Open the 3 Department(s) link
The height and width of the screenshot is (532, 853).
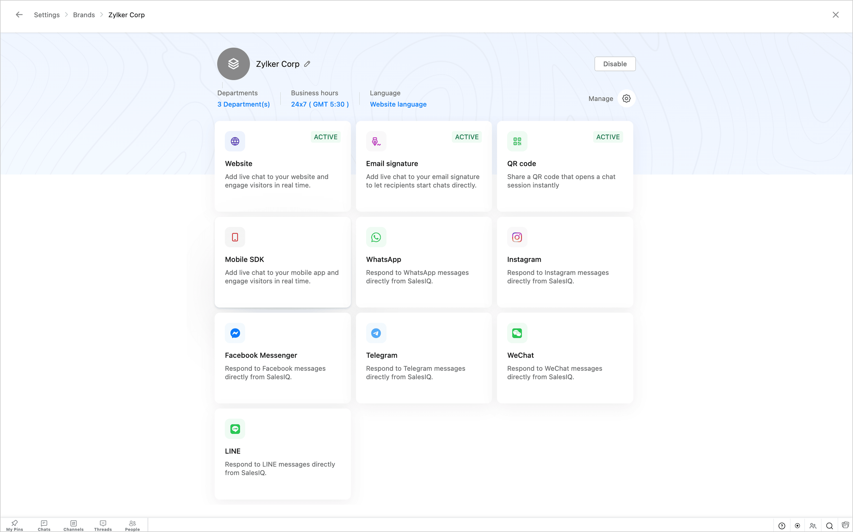[243, 104]
